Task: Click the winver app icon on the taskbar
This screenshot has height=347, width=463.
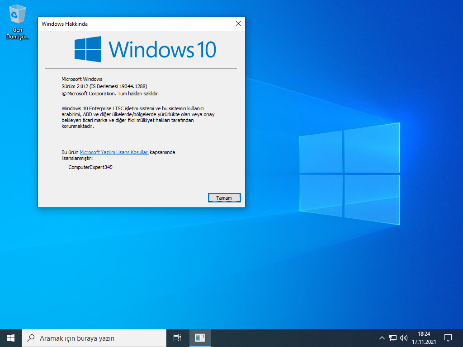Action: pos(200,338)
